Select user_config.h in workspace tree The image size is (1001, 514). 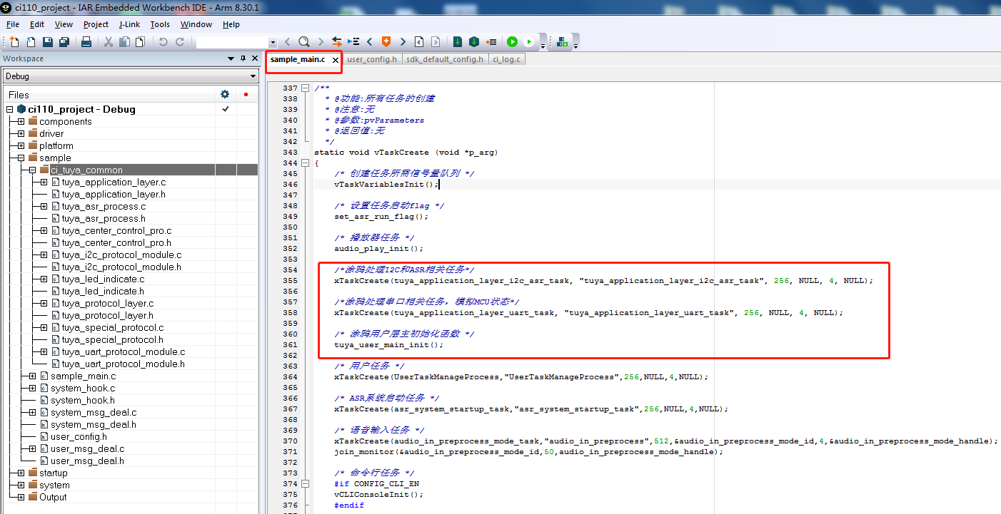tap(79, 436)
